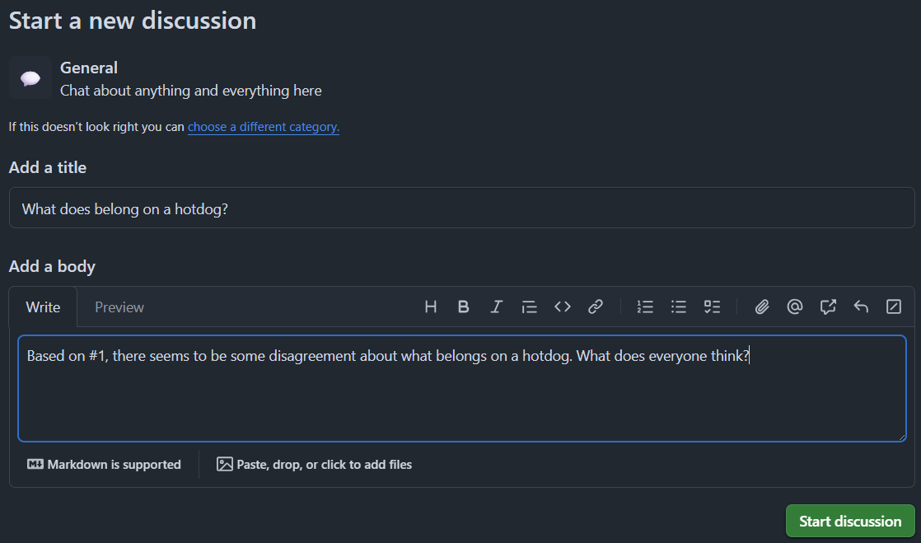Open slash commands icon in toolbar
Viewport: 921px width, 543px height.
click(x=893, y=307)
